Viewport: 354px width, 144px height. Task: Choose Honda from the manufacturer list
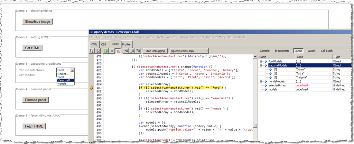65,84
